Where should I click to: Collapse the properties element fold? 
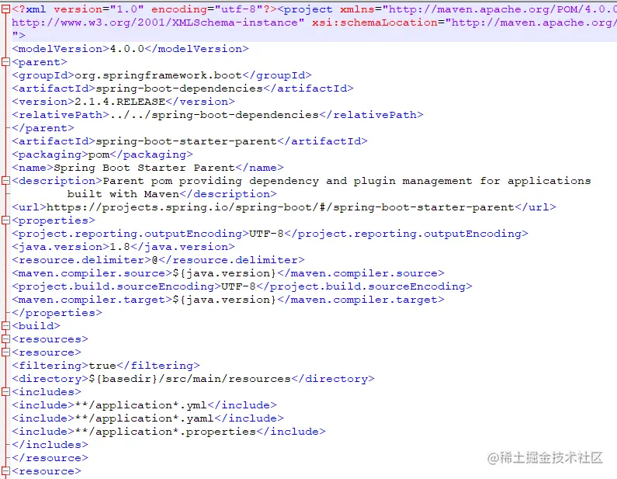coord(5,220)
